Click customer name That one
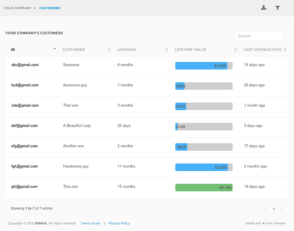This screenshot has width=294, height=231. pos(71,105)
